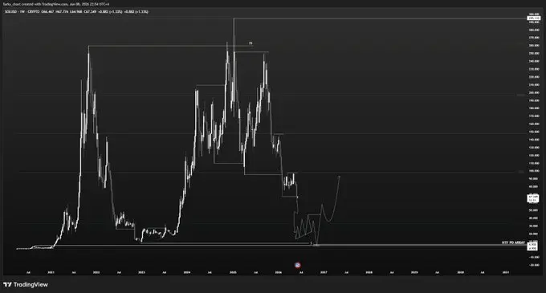Image resolution: width=546 pixels, height=293 pixels.
Task: Click the 2031 label on time axis
Action: (x=506, y=272)
